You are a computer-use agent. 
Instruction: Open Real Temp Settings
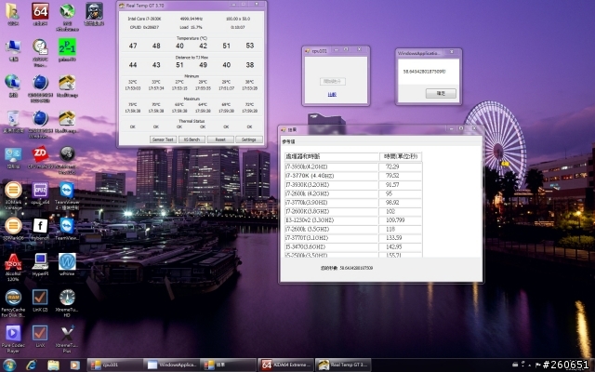pyautogui.click(x=248, y=139)
